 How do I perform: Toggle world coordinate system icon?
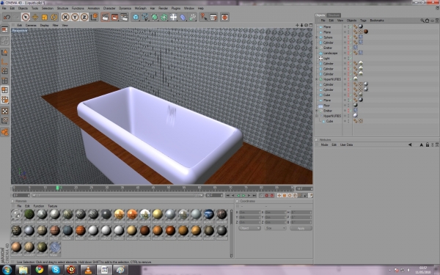pyautogui.click(x=94, y=18)
